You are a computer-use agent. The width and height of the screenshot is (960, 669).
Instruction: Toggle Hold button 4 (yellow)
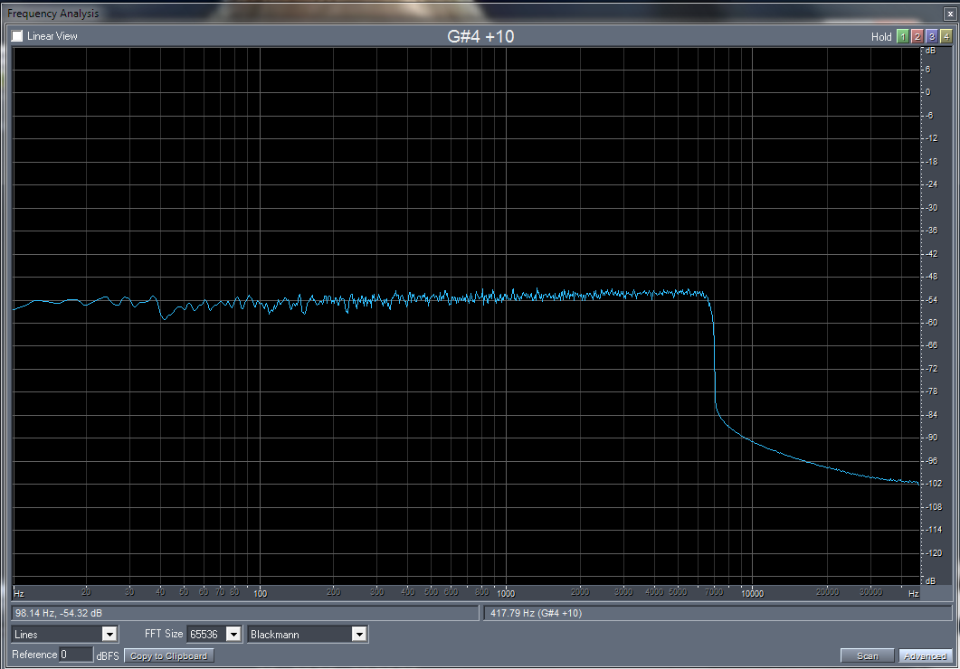point(946,37)
